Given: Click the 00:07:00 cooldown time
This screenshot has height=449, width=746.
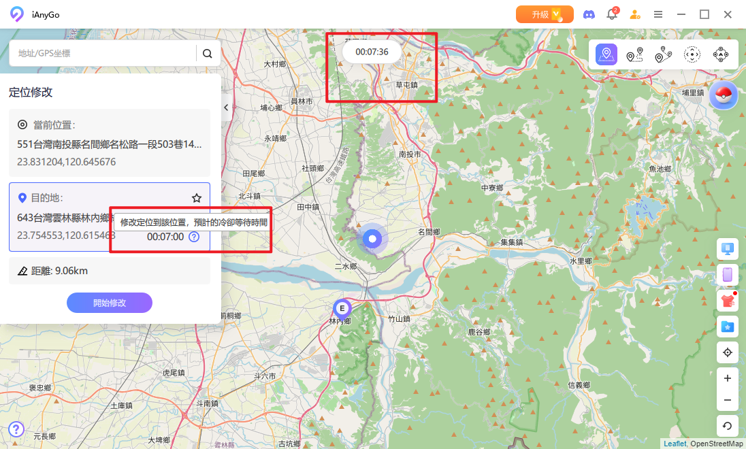Looking at the screenshot, I should [165, 236].
